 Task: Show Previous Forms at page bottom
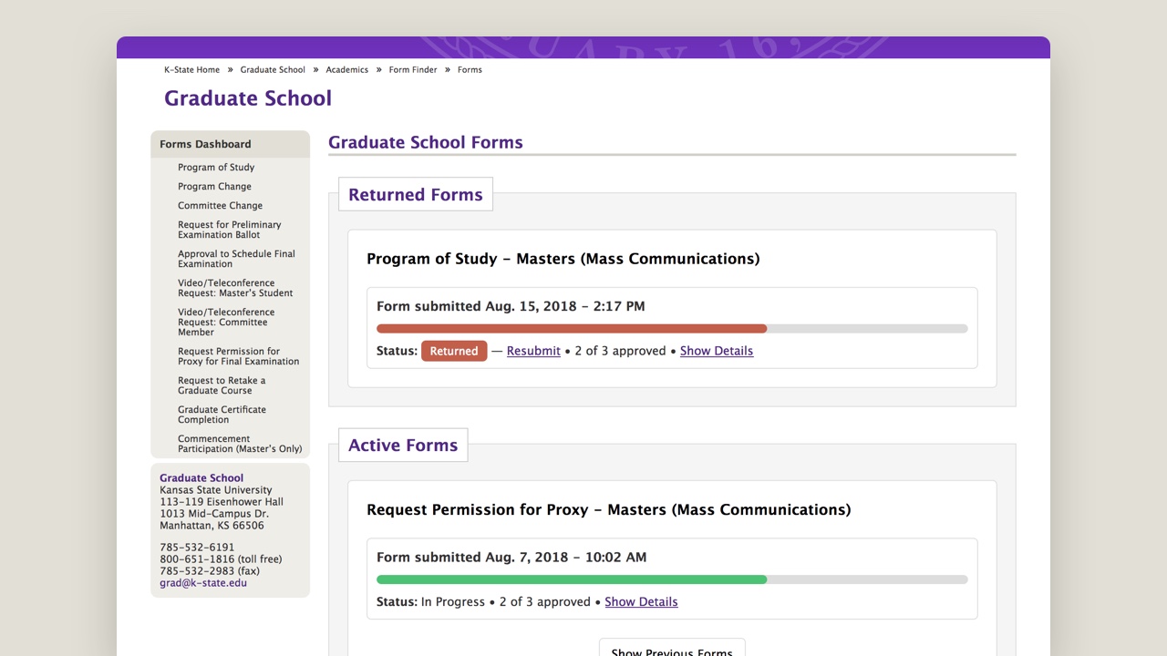click(671, 651)
